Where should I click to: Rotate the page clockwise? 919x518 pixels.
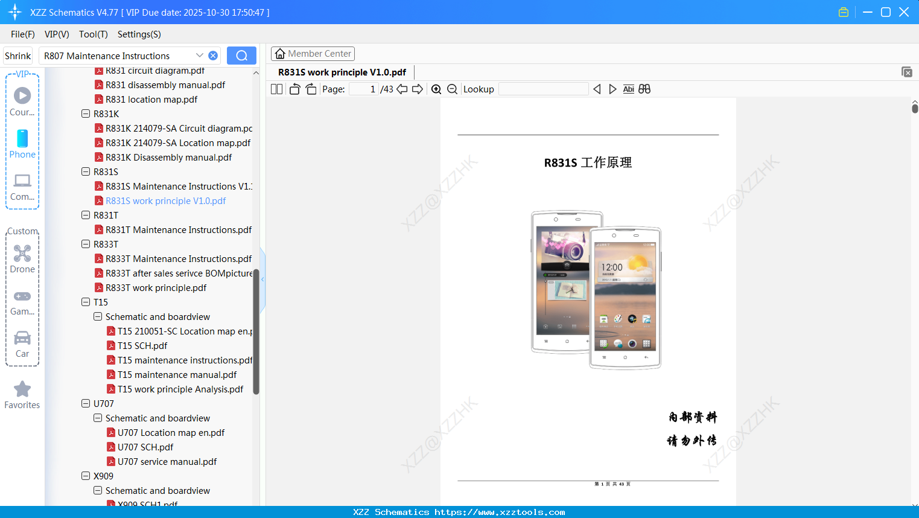click(310, 88)
